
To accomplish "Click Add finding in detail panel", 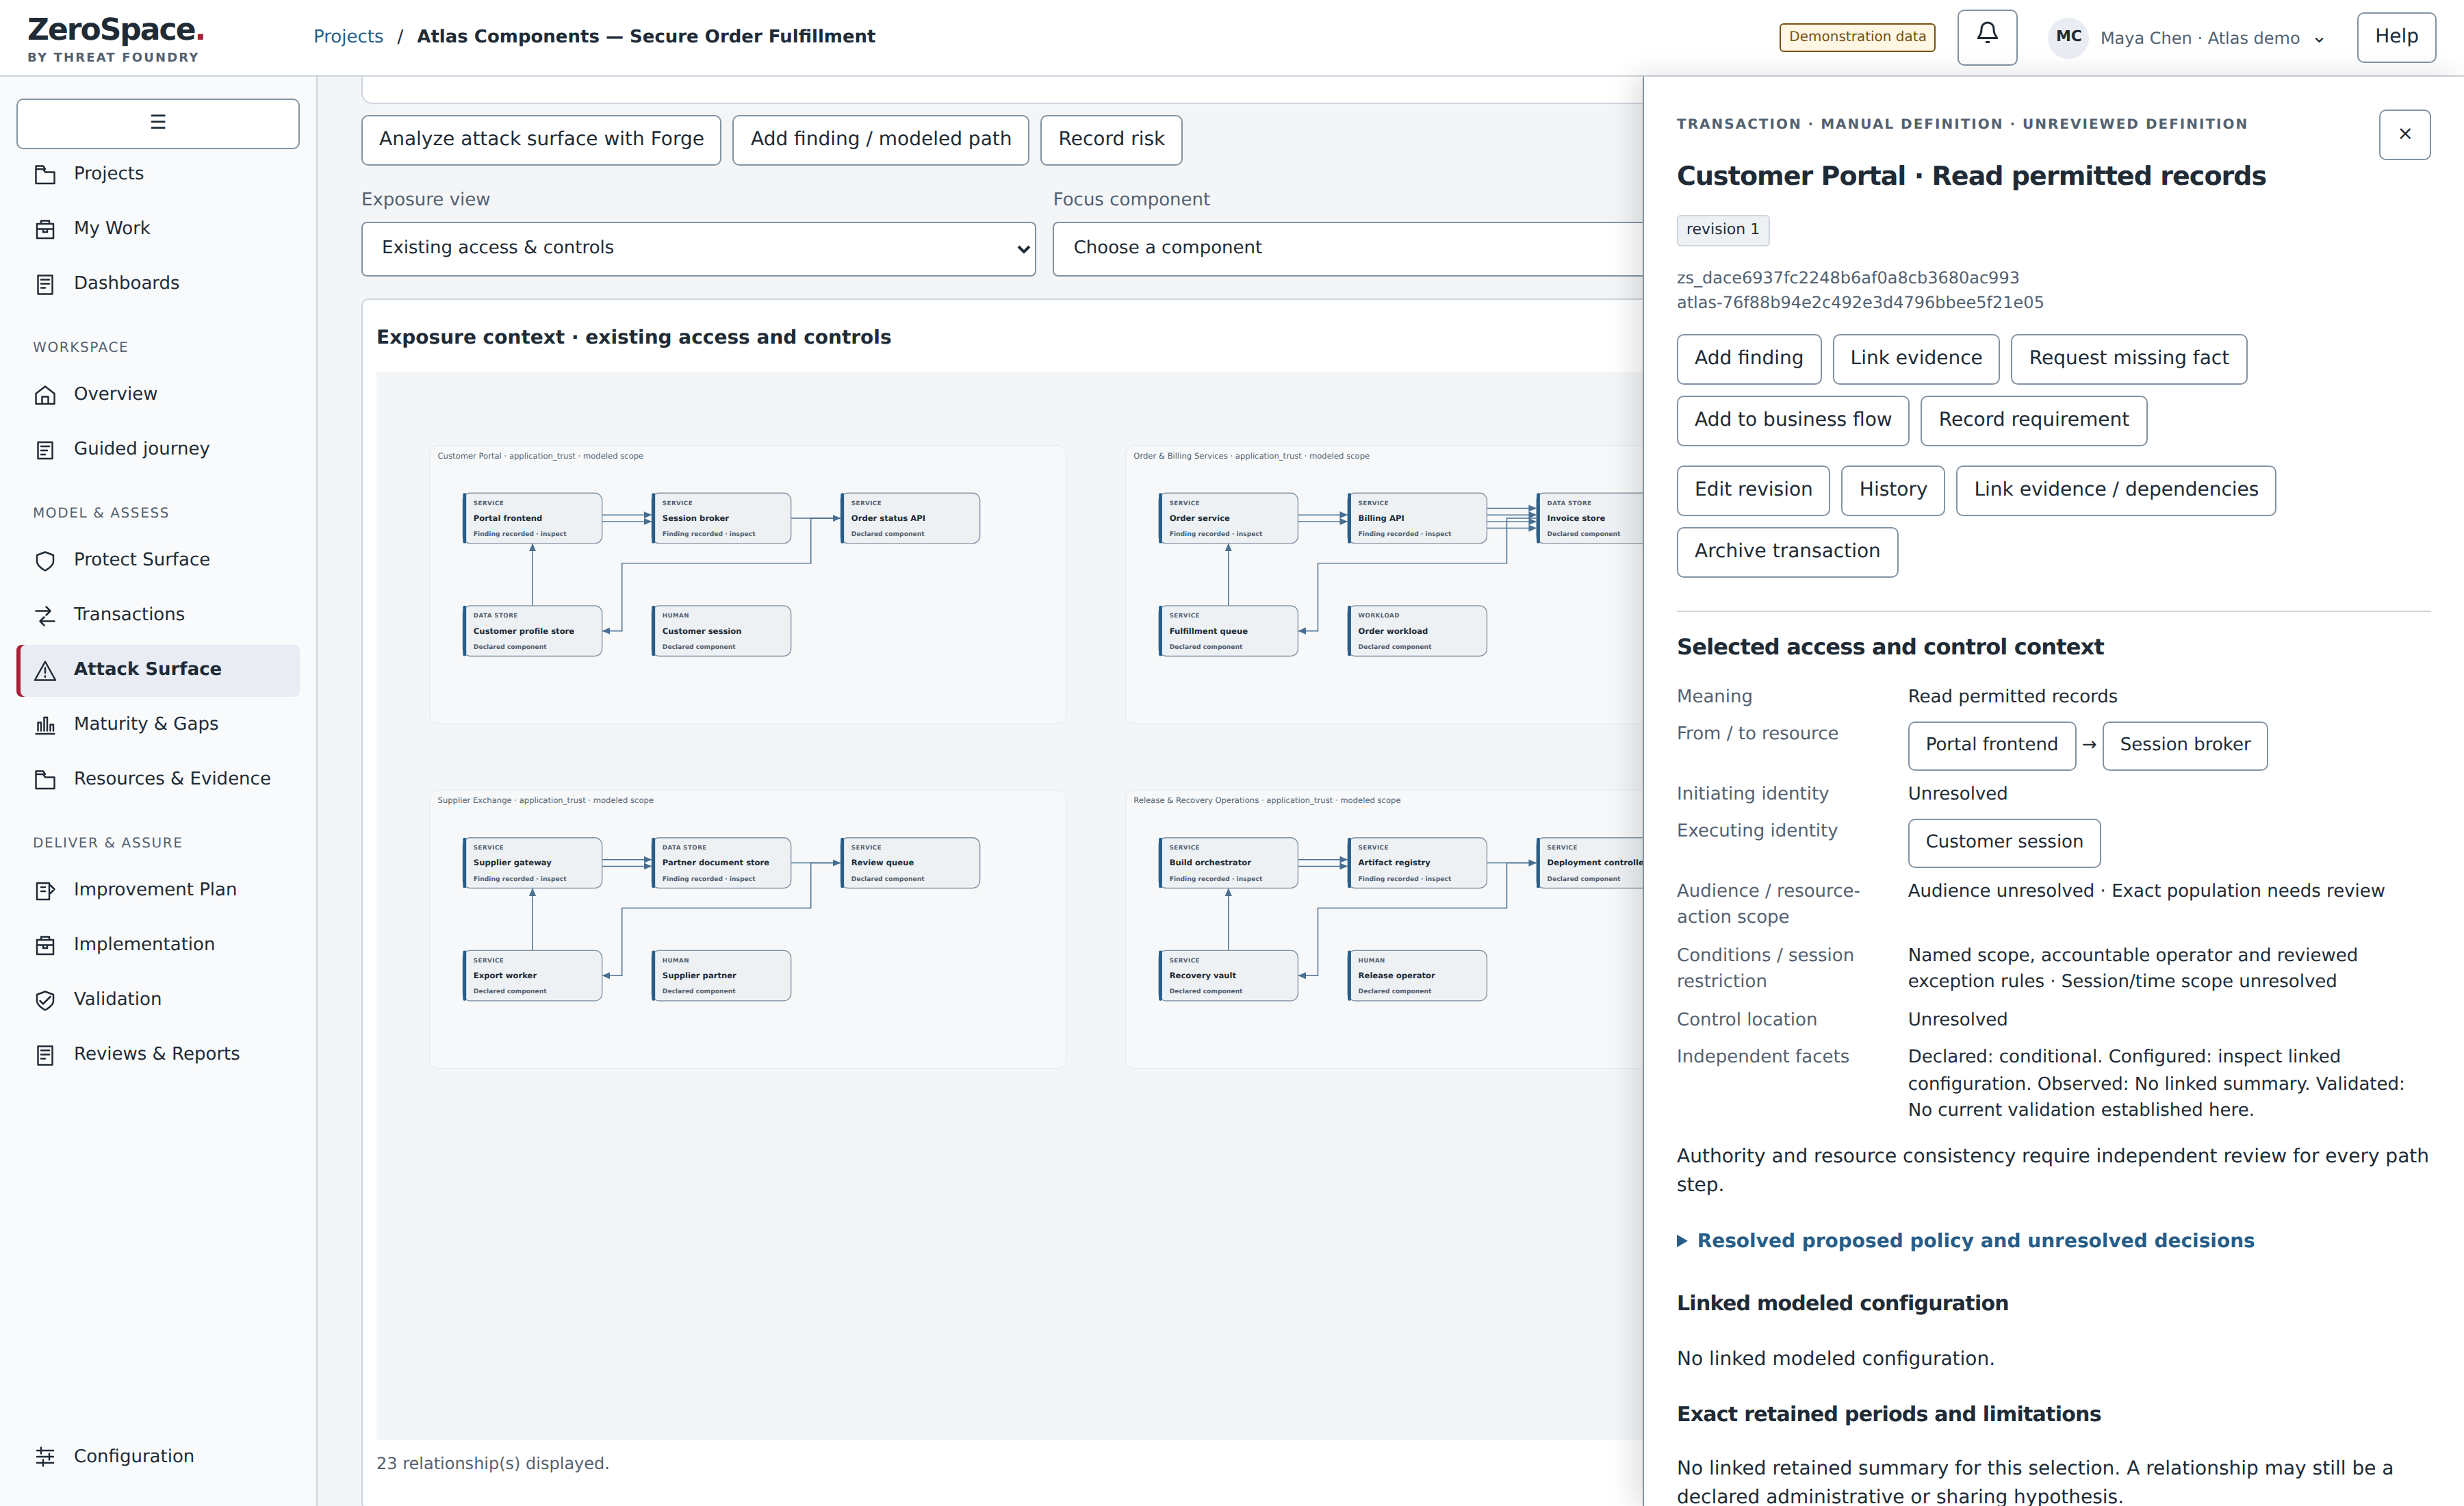I will click(x=1748, y=359).
